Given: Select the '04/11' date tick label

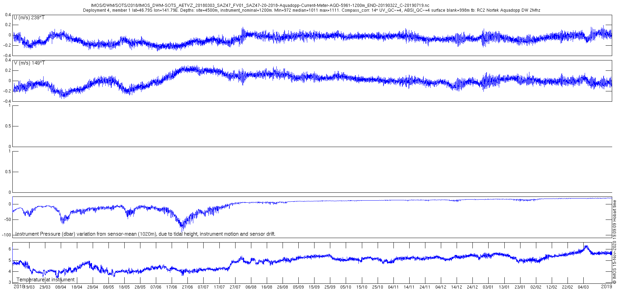Looking at the screenshot, I should [393, 287].
